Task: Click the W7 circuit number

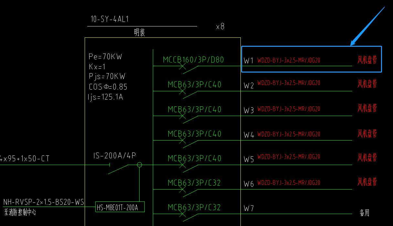Action: [249, 208]
